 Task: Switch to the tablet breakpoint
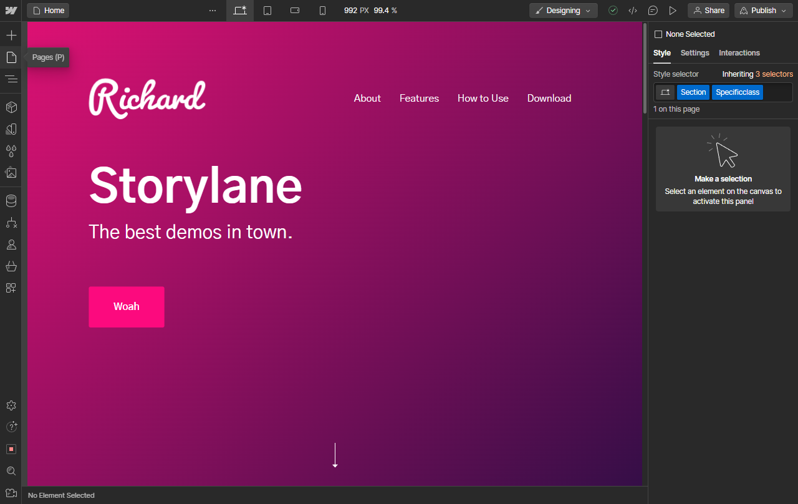tap(267, 11)
